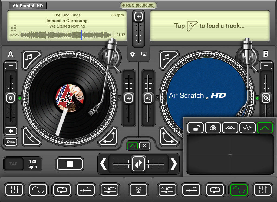Click the master volume slider knob
This screenshot has height=202, width=277.
pyautogui.click(x=138, y=16)
